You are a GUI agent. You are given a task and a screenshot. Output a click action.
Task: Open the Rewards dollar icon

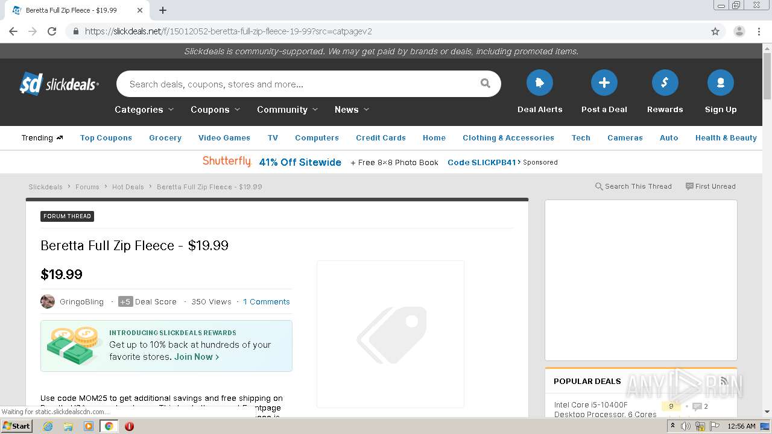(665, 83)
